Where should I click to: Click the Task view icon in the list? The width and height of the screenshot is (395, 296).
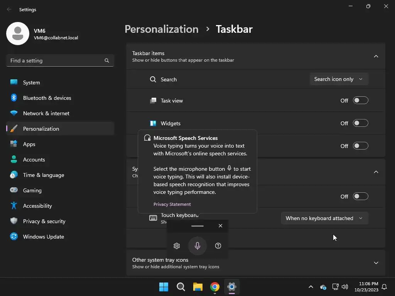[x=153, y=101]
